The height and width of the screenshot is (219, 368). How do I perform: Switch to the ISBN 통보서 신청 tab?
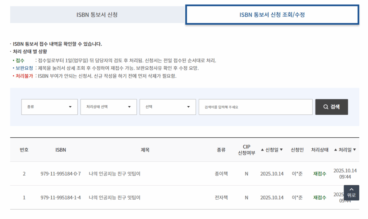coord(97,15)
